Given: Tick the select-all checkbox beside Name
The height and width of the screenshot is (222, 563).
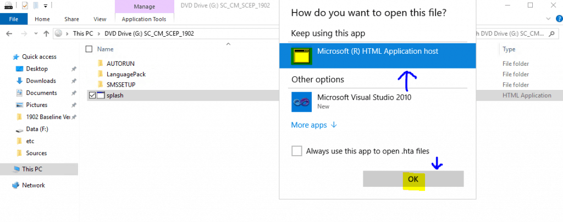Looking at the screenshot, I should coord(89,49).
